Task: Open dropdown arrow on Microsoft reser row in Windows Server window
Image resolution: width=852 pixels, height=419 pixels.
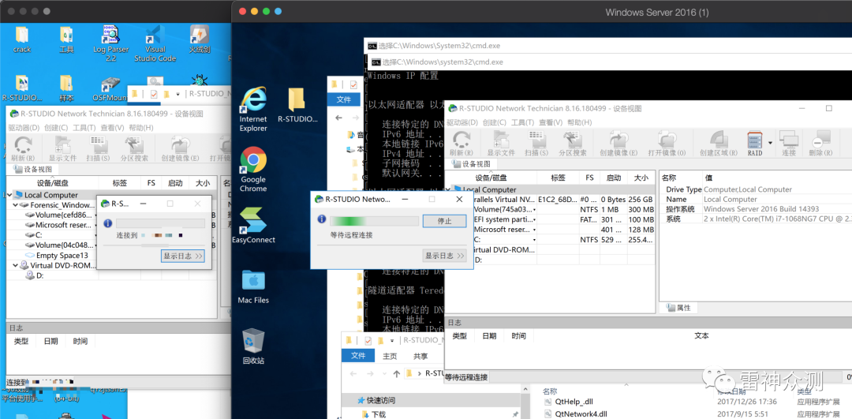Action: 535,230
